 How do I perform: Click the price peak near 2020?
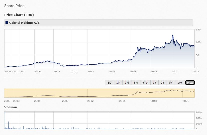click(173, 35)
